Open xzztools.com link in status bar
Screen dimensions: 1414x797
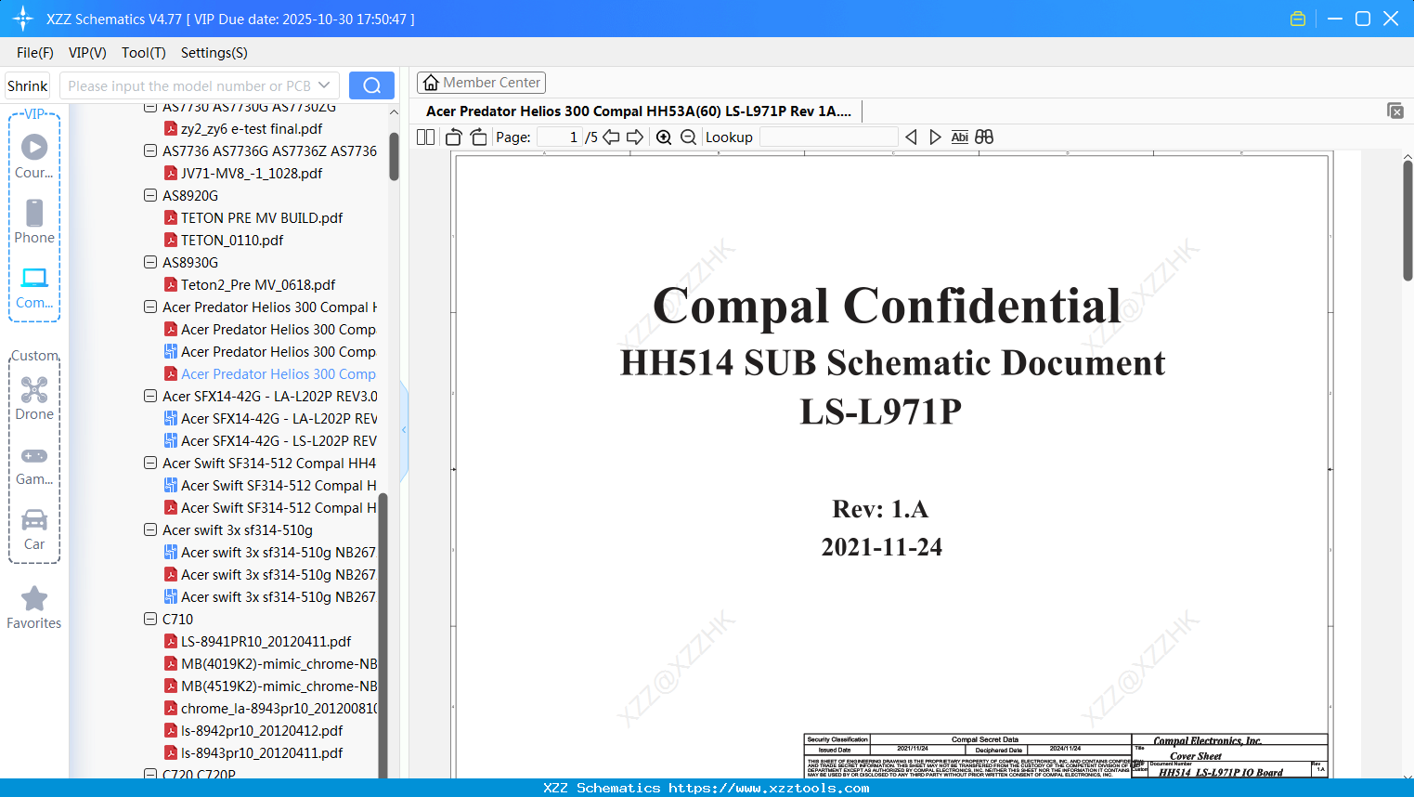(x=769, y=788)
